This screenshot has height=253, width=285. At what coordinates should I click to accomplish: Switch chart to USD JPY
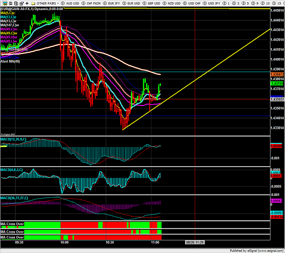(x=212, y=3)
